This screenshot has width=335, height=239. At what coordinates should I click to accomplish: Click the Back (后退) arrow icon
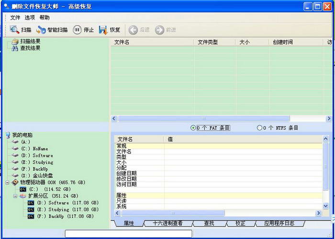pos(133,30)
